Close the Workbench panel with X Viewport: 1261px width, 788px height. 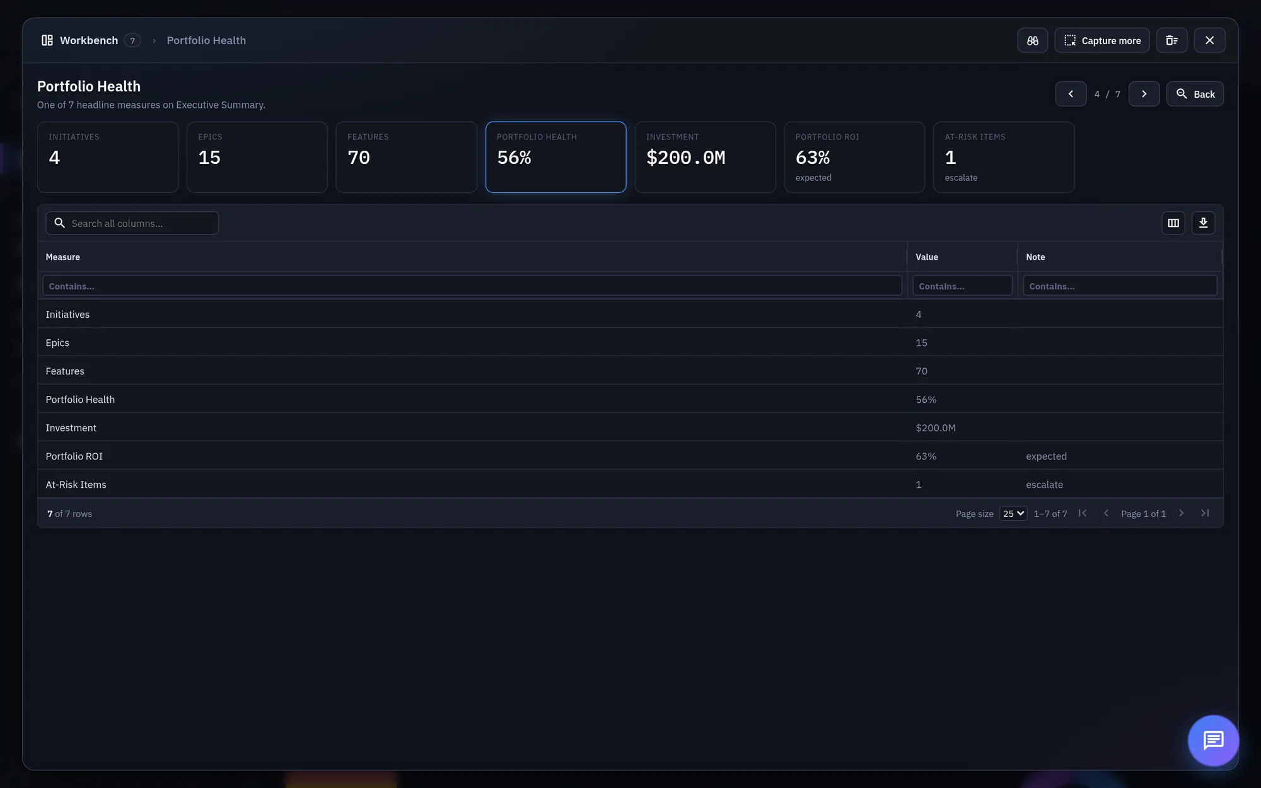click(x=1209, y=40)
